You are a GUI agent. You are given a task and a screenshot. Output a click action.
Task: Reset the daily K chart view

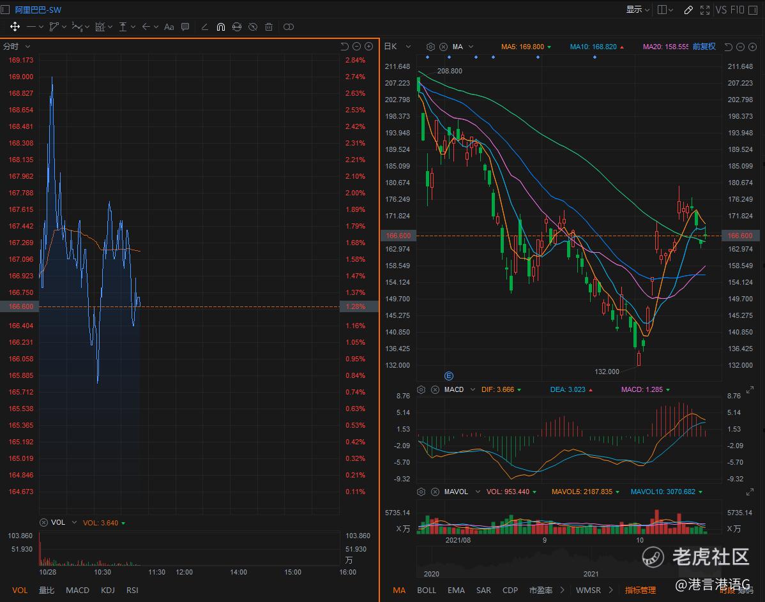[729, 47]
